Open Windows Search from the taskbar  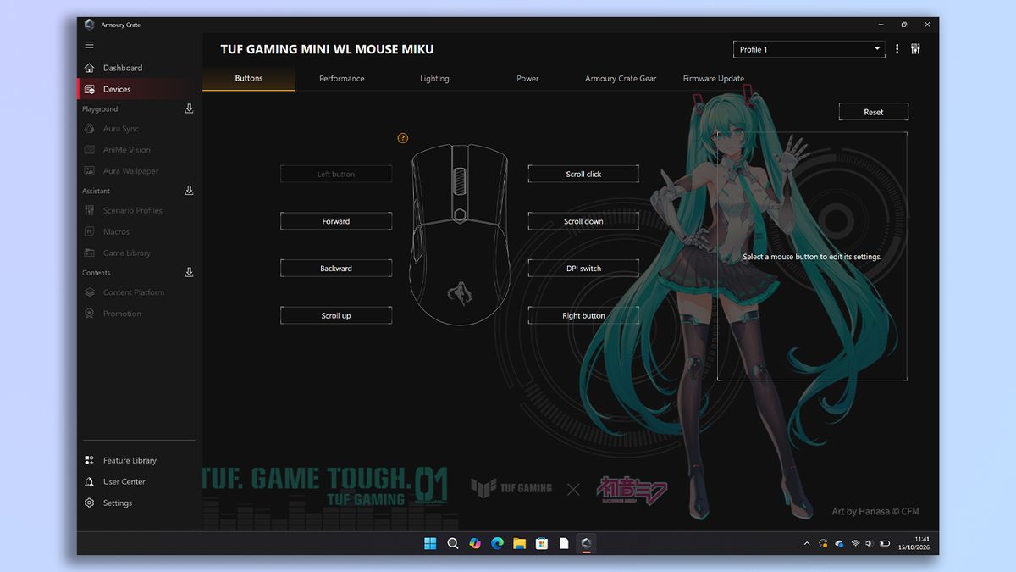coord(453,543)
